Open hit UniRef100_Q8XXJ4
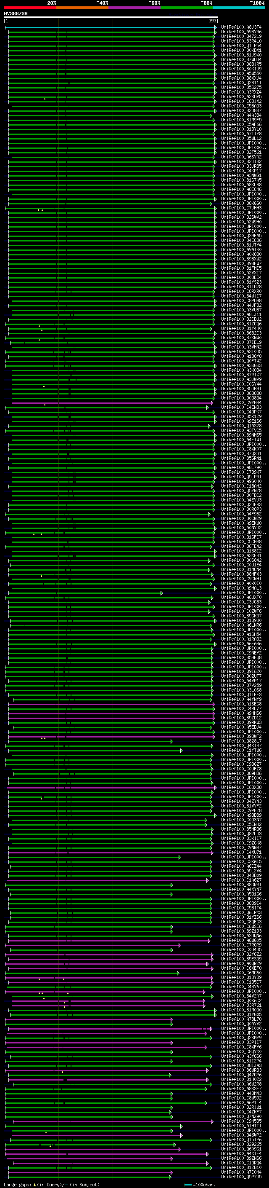Image resolution: width=269 pixels, height=1188 pixels. 241,78
